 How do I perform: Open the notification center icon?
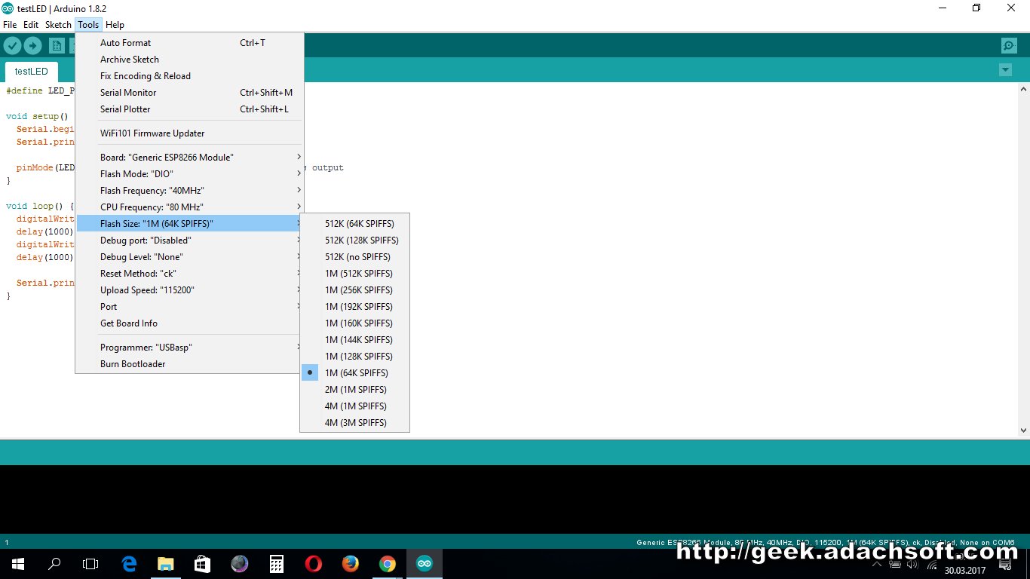(1005, 565)
